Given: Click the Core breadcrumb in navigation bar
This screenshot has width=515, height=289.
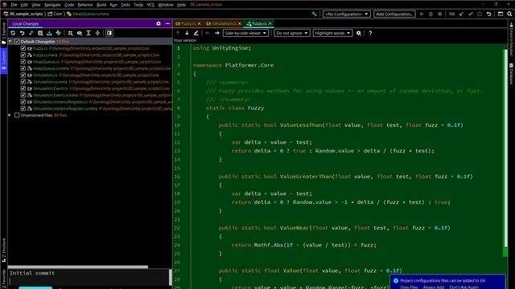Looking at the screenshot, I should click(x=56, y=14).
